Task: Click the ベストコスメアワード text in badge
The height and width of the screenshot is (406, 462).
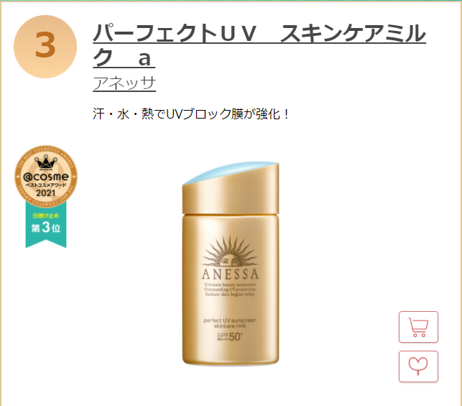Action: pos(46,185)
